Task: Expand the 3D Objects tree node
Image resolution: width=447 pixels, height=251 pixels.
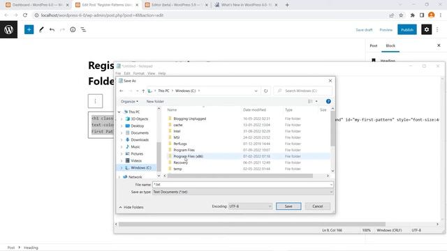Action: pyautogui.click(x=122, y=119)
